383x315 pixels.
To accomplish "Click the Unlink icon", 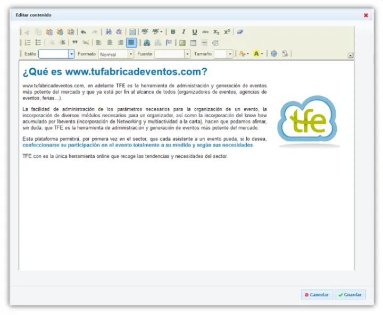I will pyautogui.click(x=158, y=43).
